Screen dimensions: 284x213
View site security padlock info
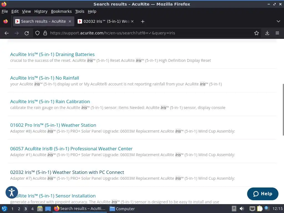(x=45, y=33)
